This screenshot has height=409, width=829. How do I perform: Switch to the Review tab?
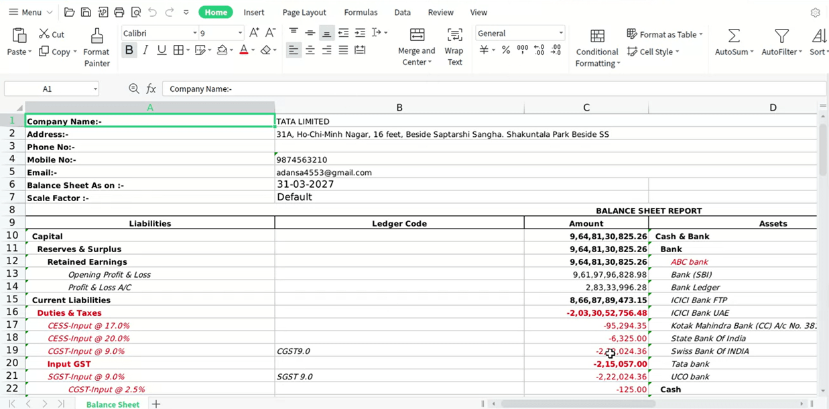point(441,12)
